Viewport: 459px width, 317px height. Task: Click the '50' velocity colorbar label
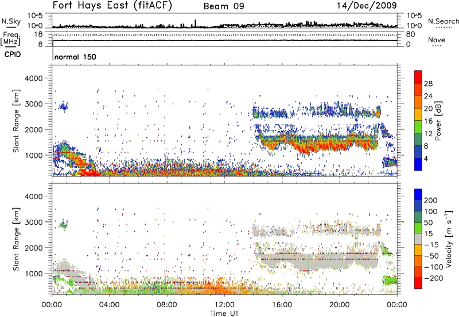coord(428,223)
